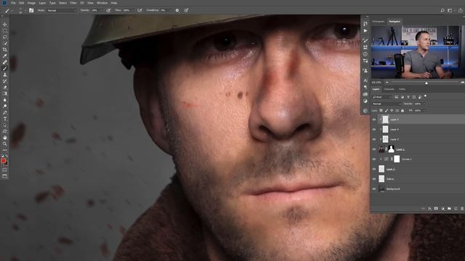Select the Hand tool
This screenshot has width=465, height=261.
[5, 138]
